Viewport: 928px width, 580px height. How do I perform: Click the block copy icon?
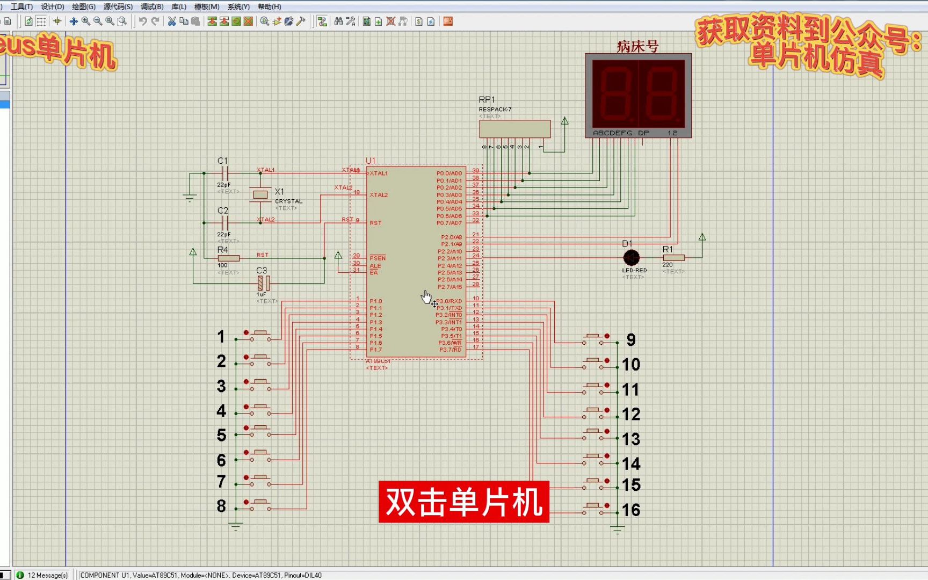point(212,21)
